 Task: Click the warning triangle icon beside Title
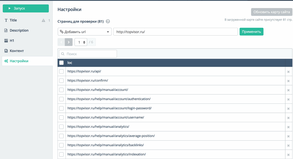tap(43, 20)
